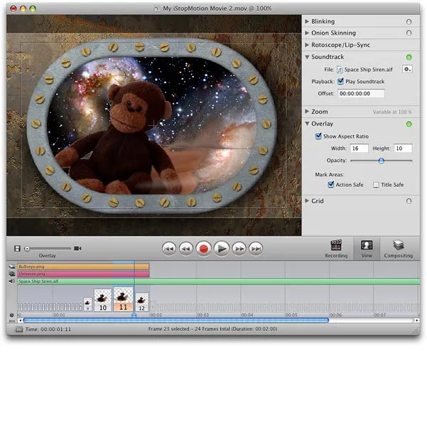Select frame thumbnail 12 in timeline
427x427 pixels.
tap(142, 302)
